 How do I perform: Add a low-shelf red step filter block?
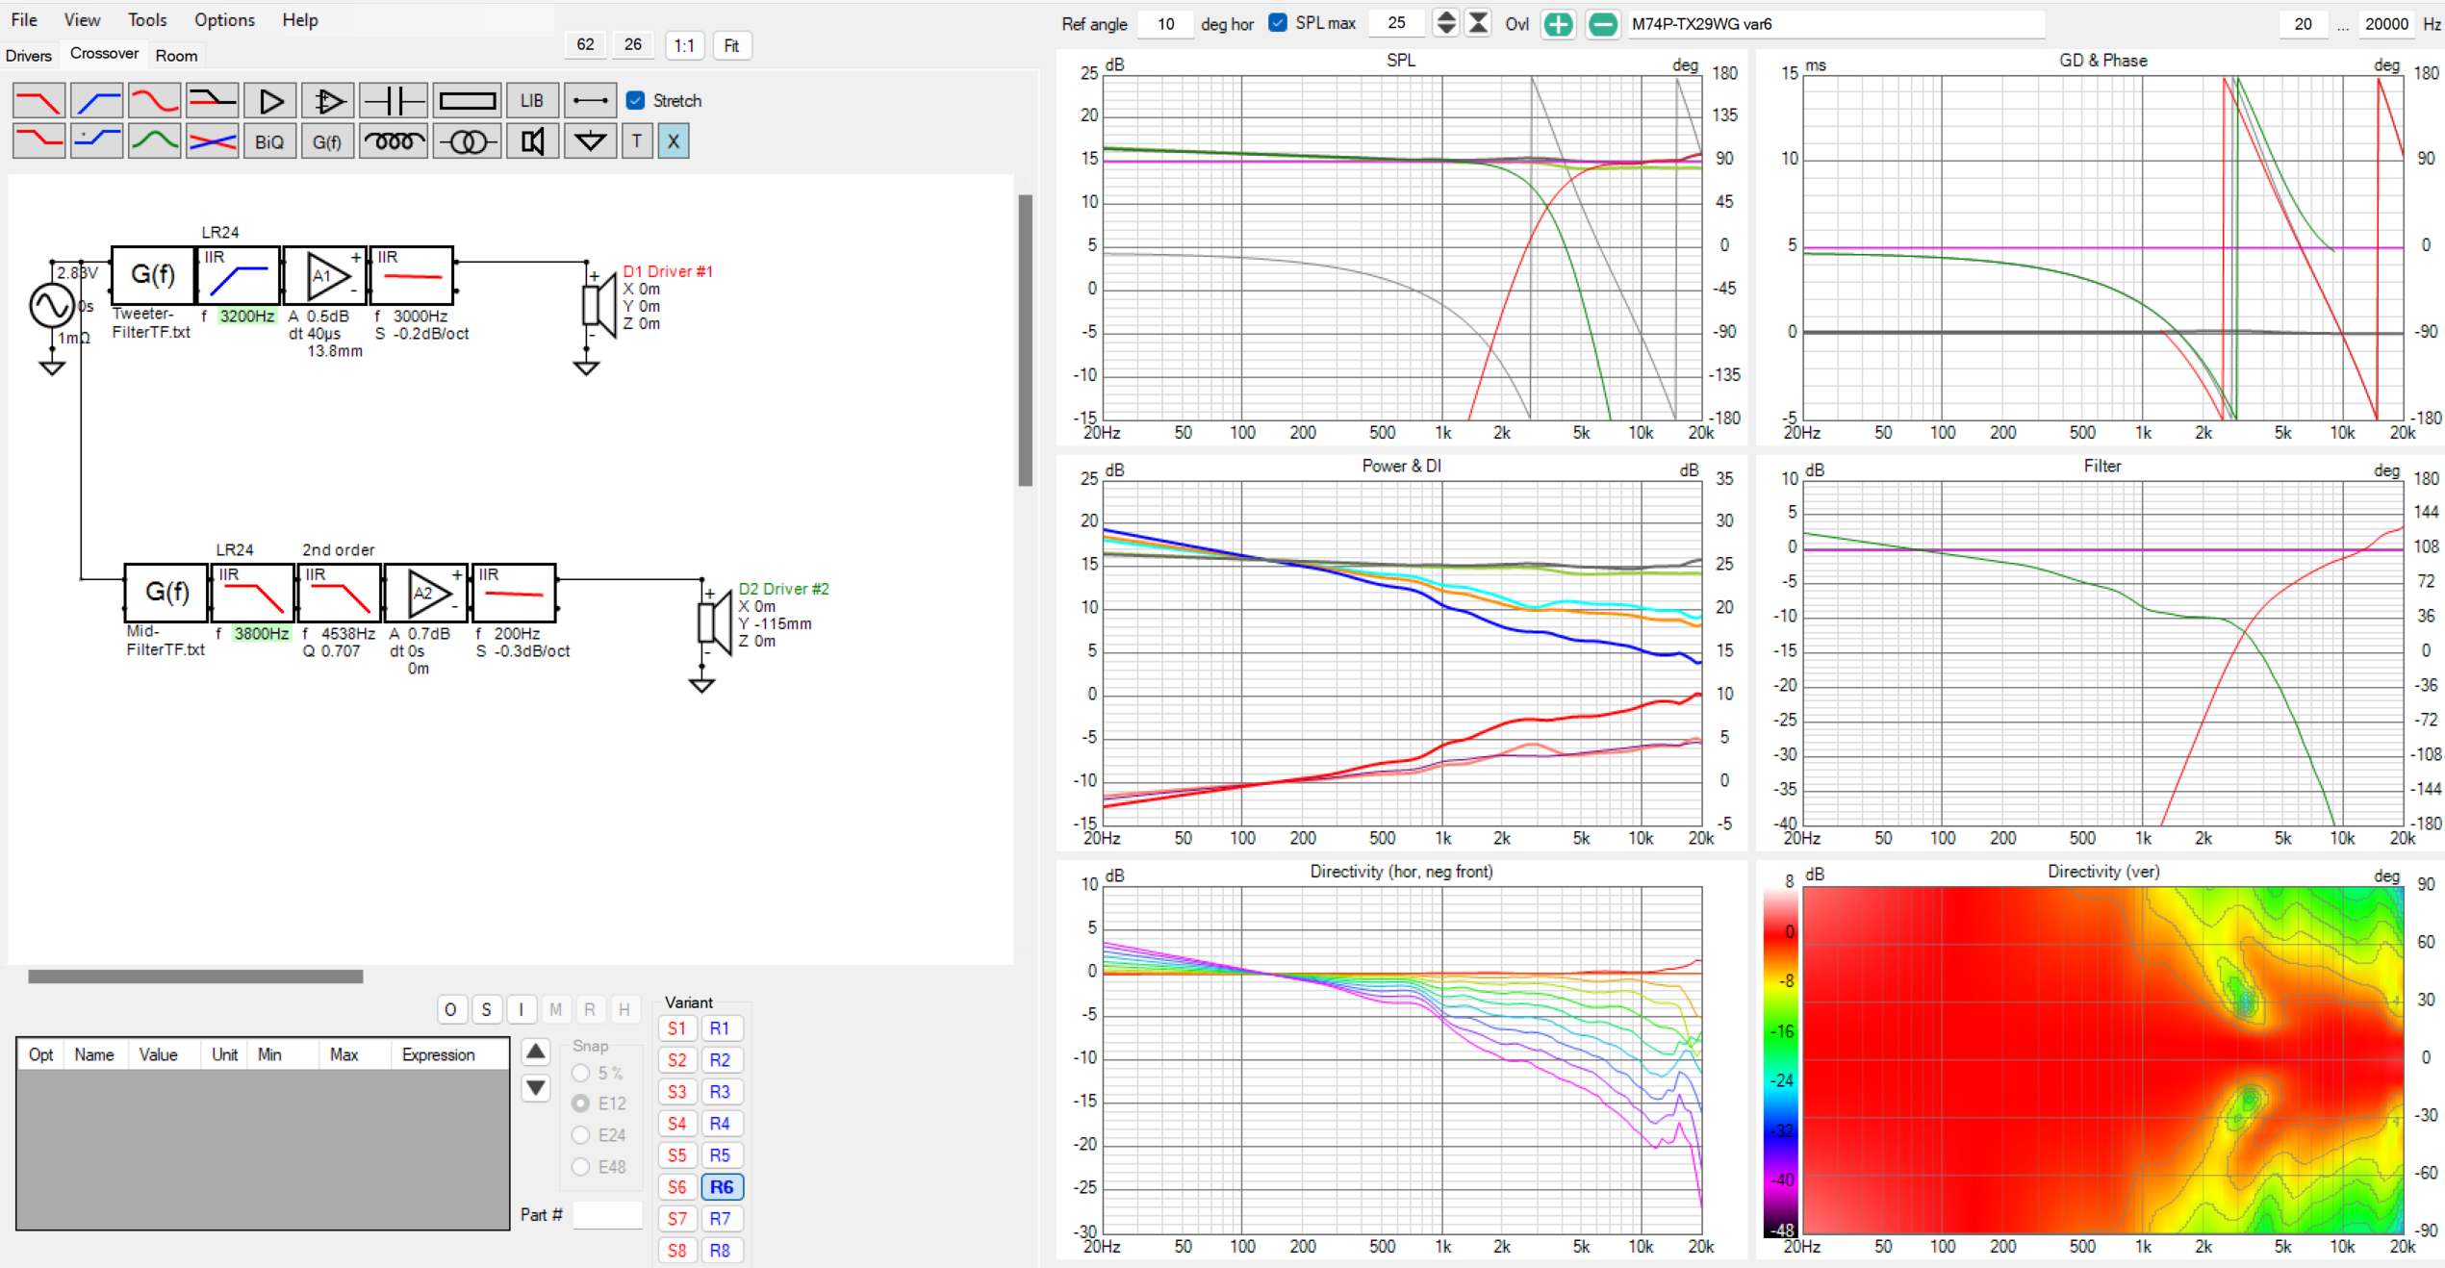(38, 141)
